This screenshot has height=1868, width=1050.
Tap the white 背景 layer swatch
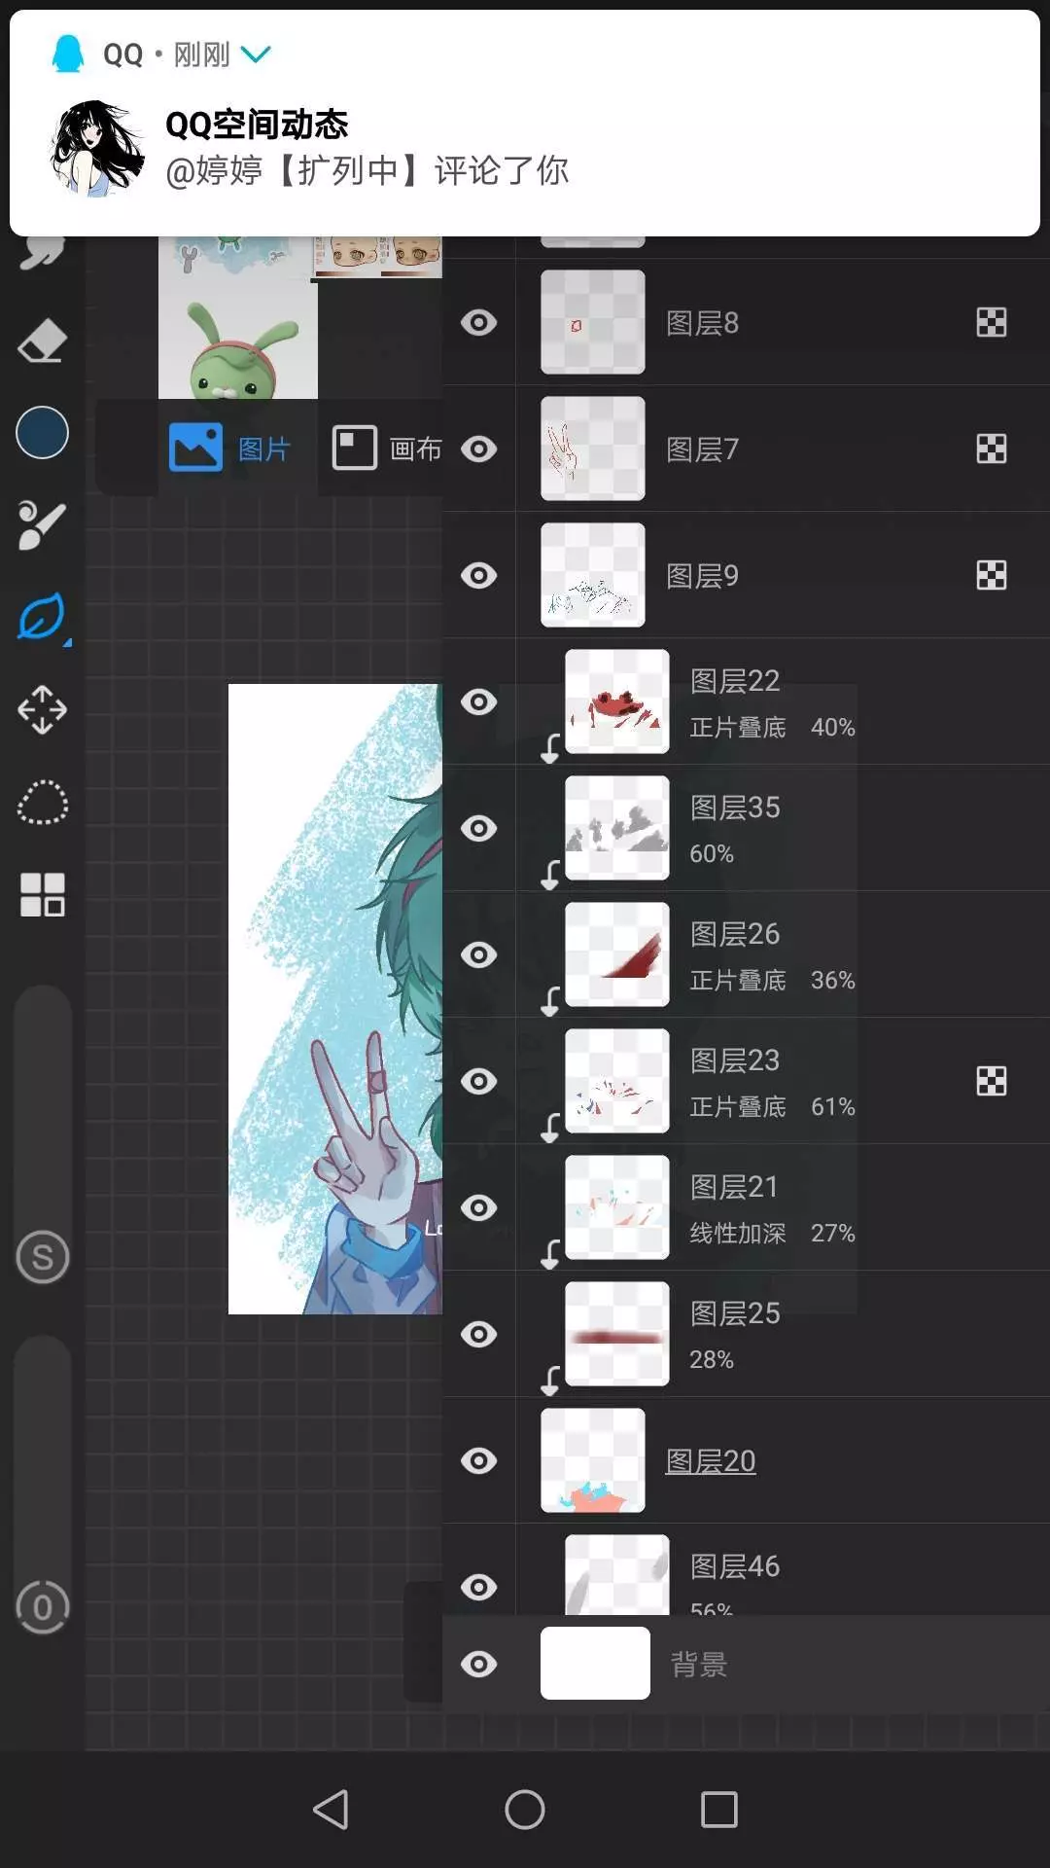pos(595,1663)
